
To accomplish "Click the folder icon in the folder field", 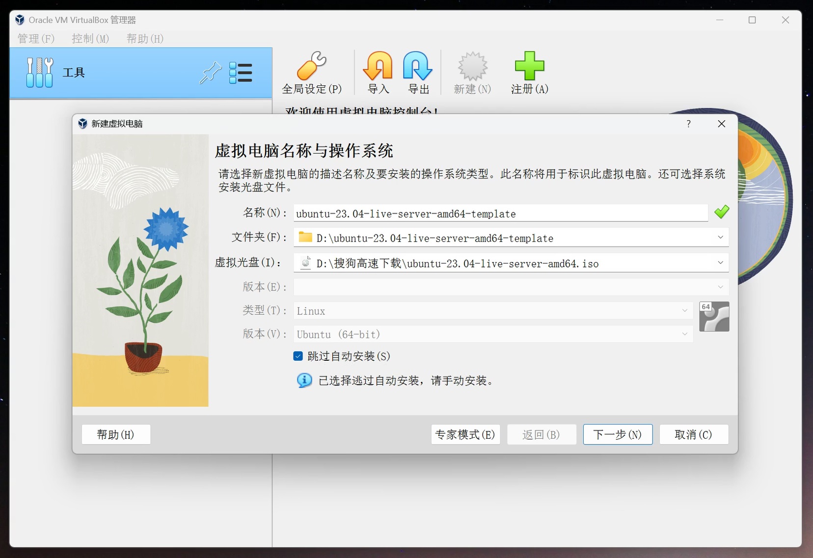I will [305, 237].
